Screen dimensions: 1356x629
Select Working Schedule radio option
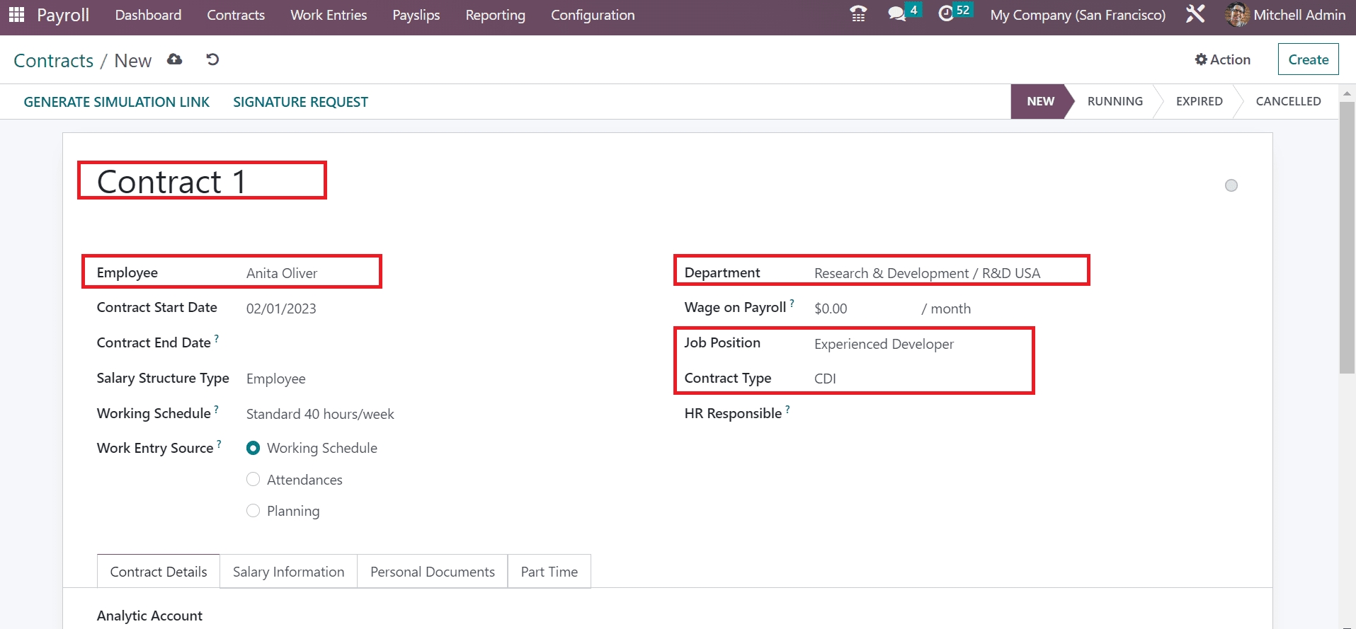253,448
